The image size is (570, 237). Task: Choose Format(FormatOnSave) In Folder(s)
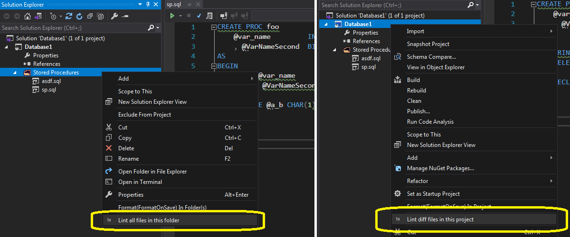pyautogui.click(x=179, y=208)
